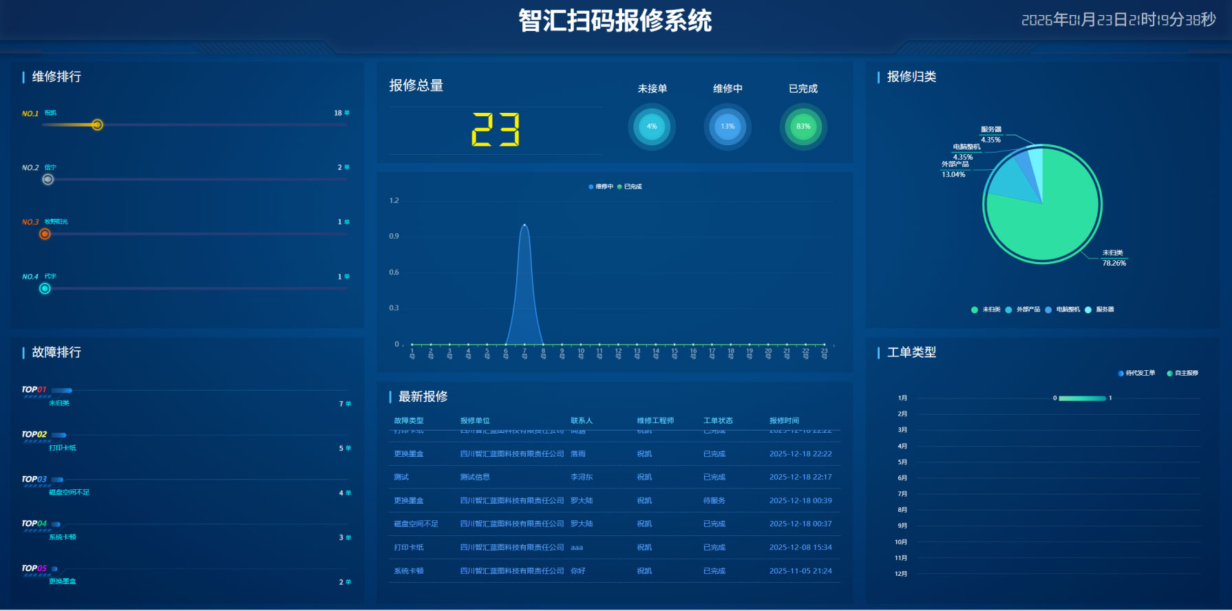The height and width of the screenshot is (611, 1232).
Task: Click the TOP05 更换墨盒 ranking entry
Action: pyautogui.click(x=187, y=575)
